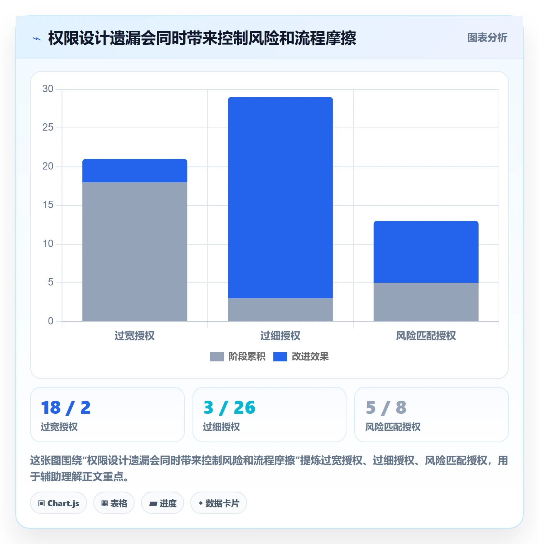
Task: Click the 过细授权 caption under 3 / 26
Action: 221,427
